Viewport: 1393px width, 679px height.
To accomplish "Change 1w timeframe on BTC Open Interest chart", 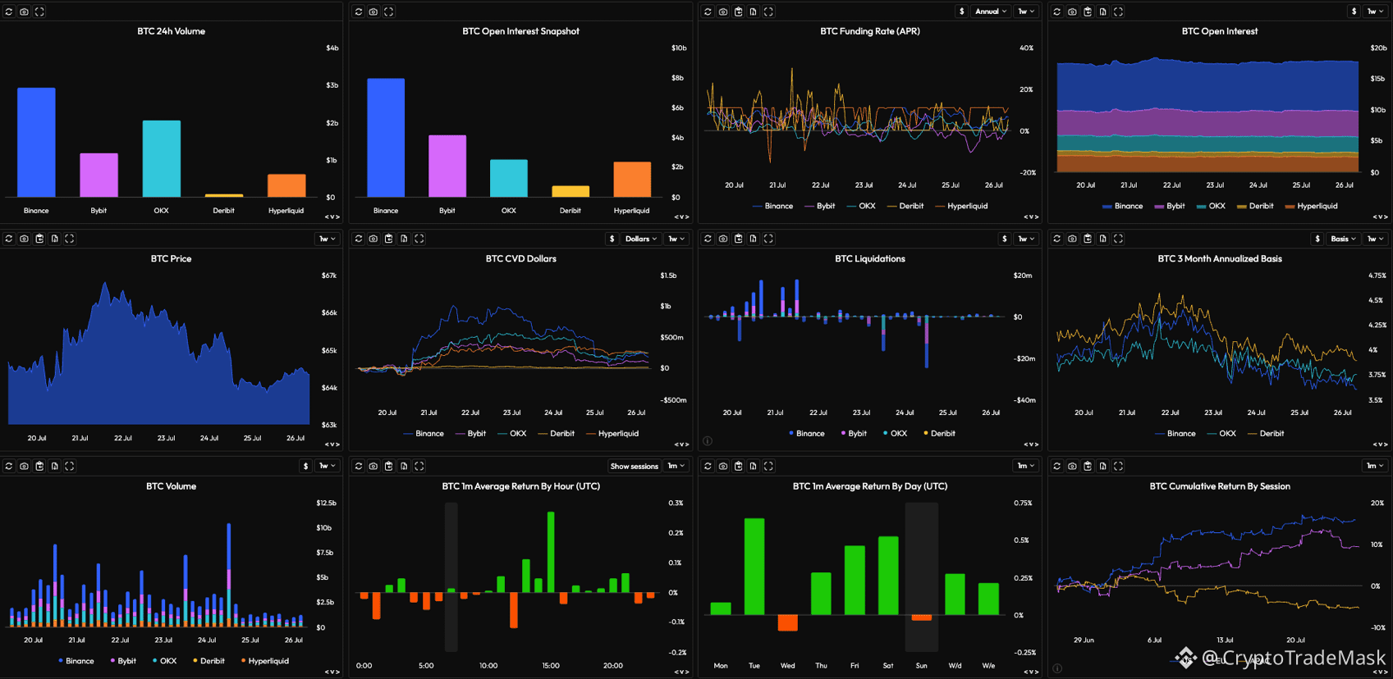I will coord(1375,11).
